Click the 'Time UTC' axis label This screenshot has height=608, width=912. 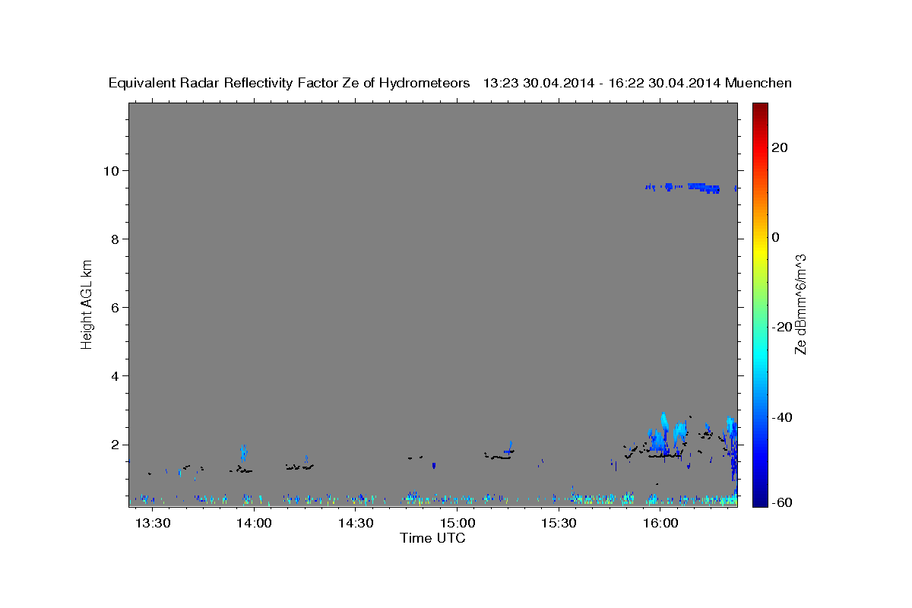pos(432,538)
